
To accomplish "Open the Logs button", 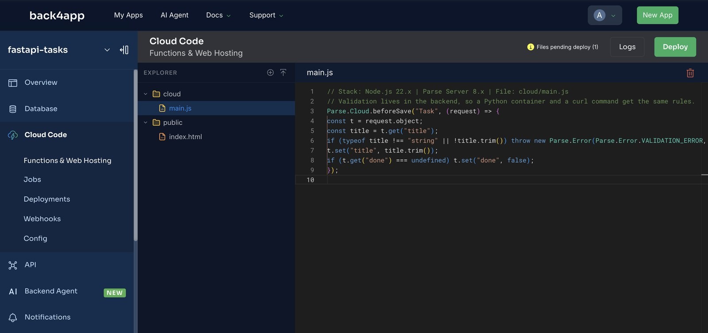I will (x=627, y=47).
